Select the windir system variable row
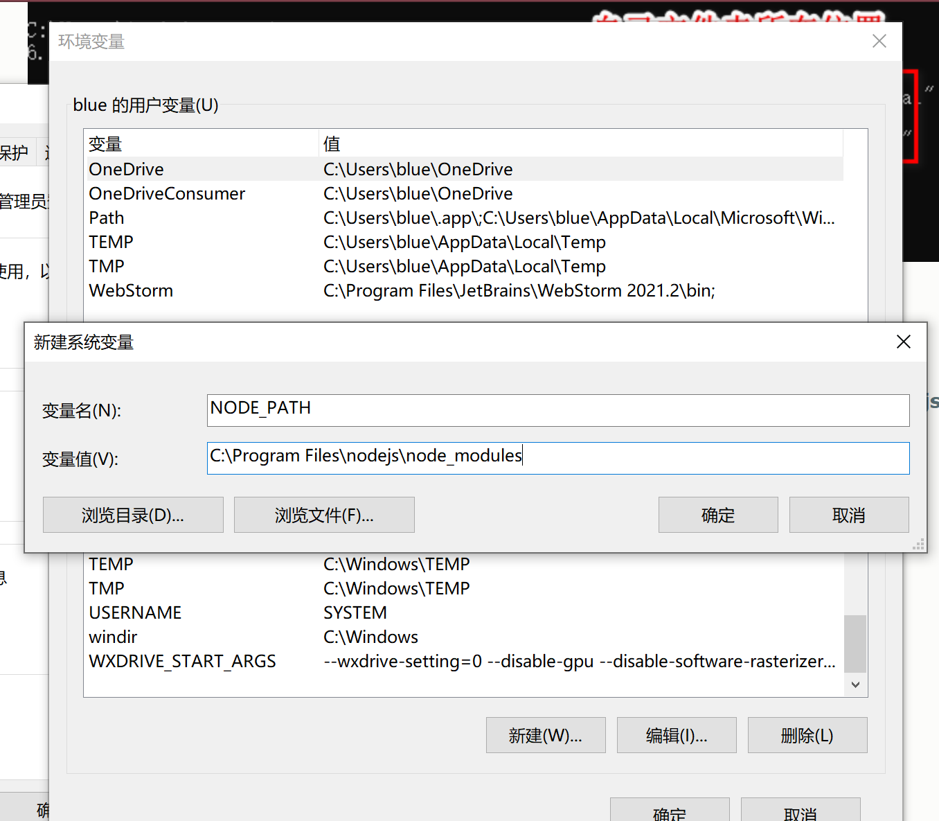Image resolution: width=939 pixels, height=821 pixels. pyautogui.click(x=463, y=637)
